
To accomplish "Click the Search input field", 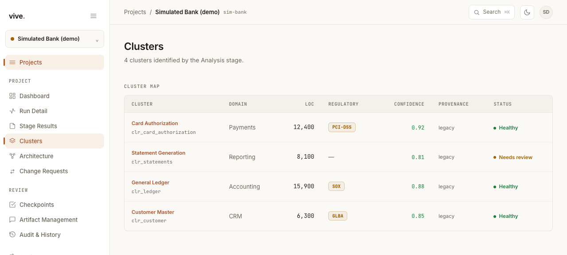I will 492,12.
